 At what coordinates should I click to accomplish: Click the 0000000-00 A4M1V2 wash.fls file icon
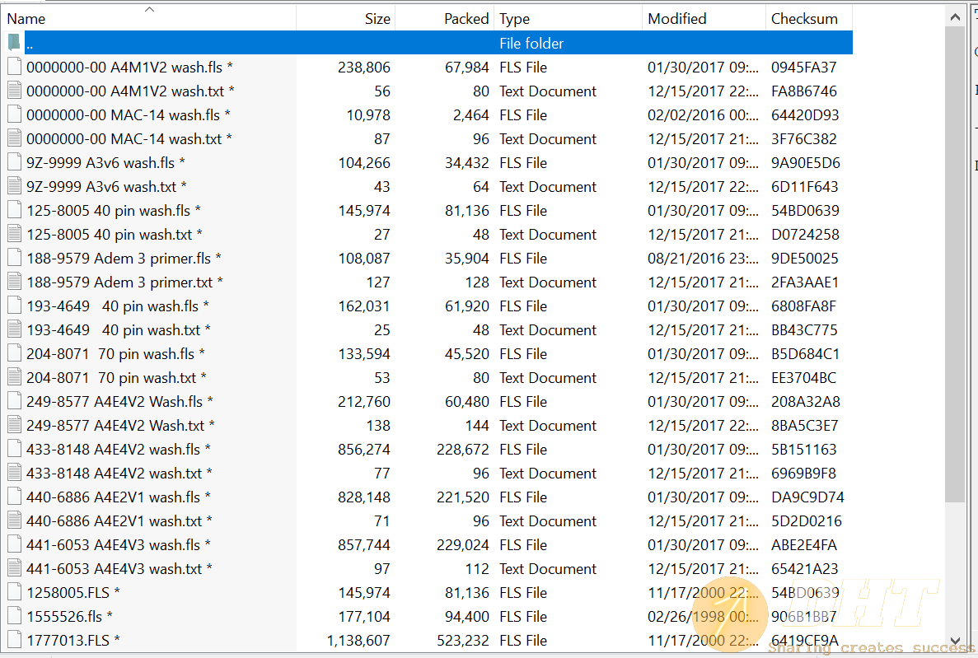click(x=14, y=67)
